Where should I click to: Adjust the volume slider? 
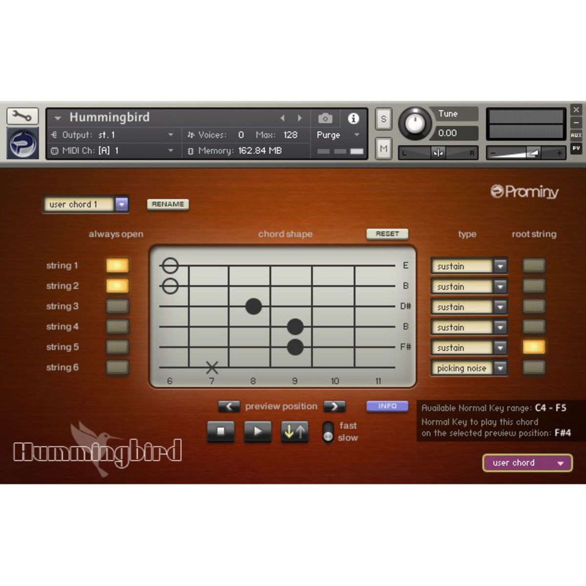[526, 153]
